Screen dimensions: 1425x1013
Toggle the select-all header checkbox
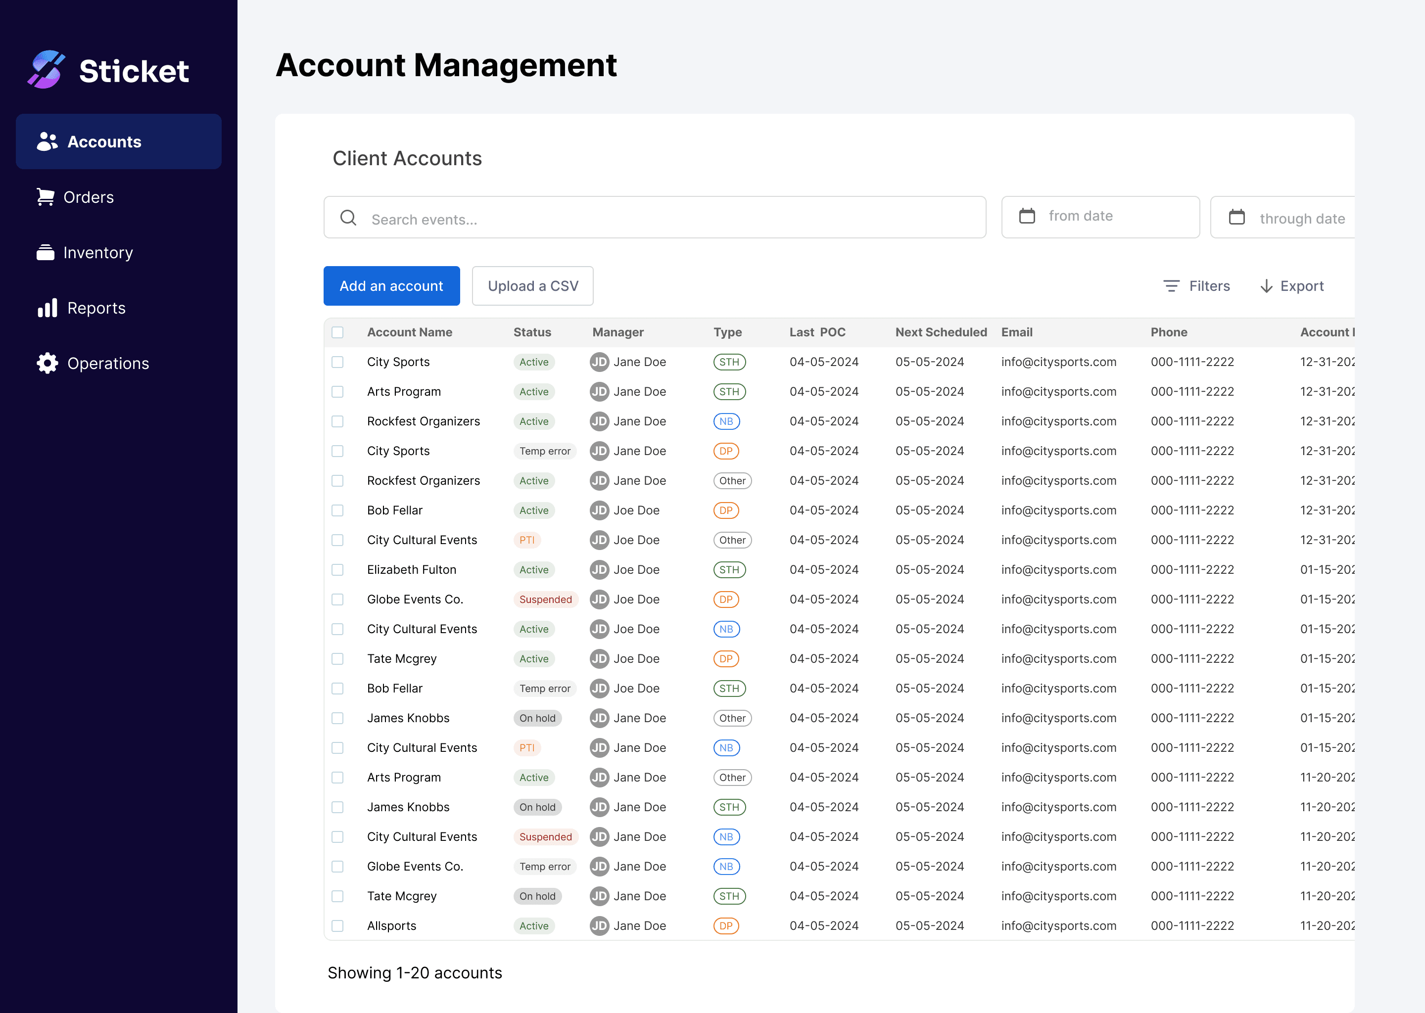337,332
